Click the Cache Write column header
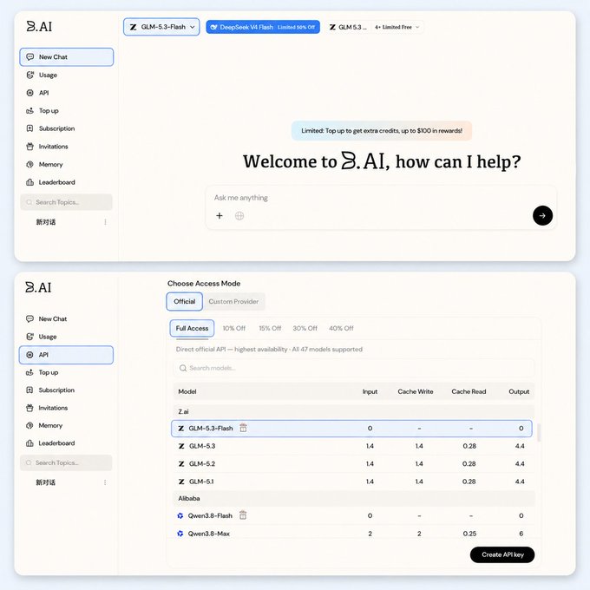 pos(416,391)
